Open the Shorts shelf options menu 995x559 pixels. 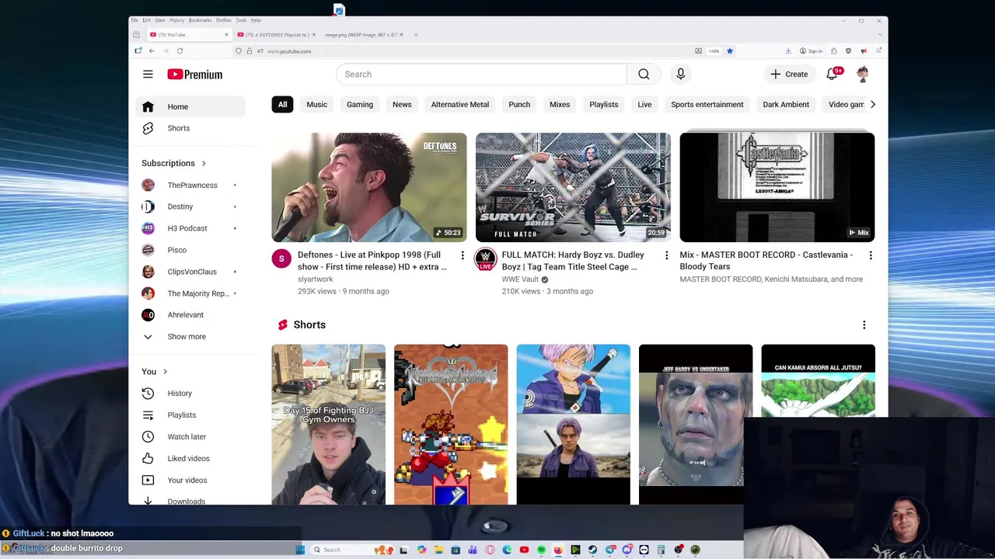click(864, 325)
